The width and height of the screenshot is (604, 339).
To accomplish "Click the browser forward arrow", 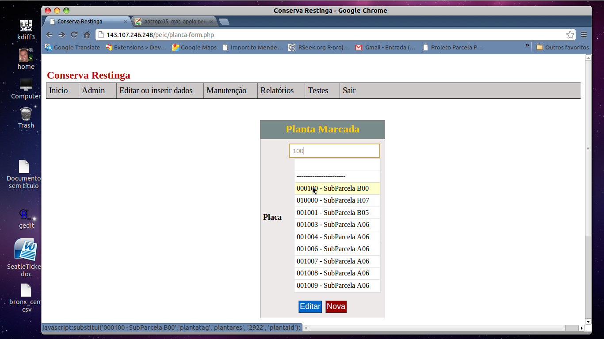I will [x=61, y=35].
